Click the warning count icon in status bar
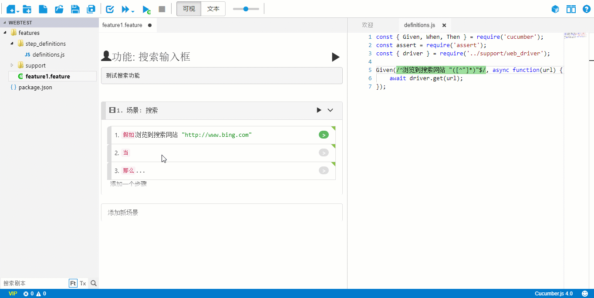594x298 pixels. point(39,294)
